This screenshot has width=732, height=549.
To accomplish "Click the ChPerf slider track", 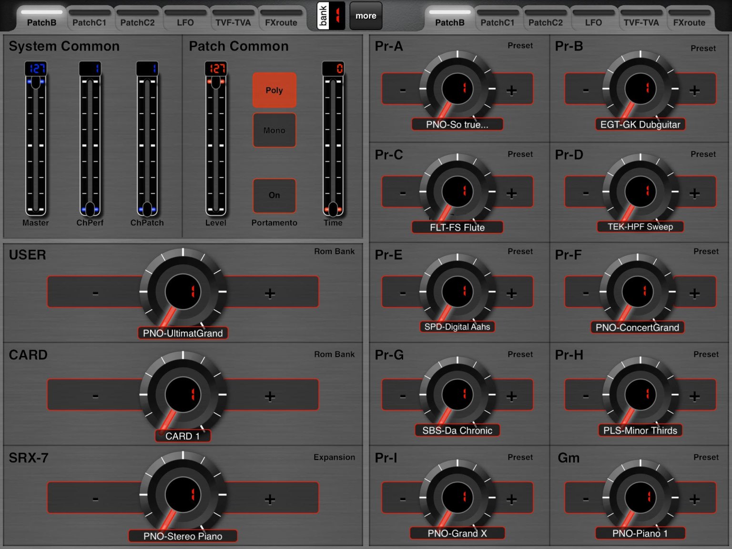I will [90, 145].
